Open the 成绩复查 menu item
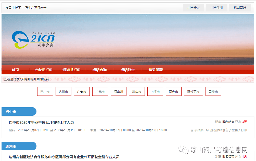Viewport: 256px width, 161px height. pos(127,70)
